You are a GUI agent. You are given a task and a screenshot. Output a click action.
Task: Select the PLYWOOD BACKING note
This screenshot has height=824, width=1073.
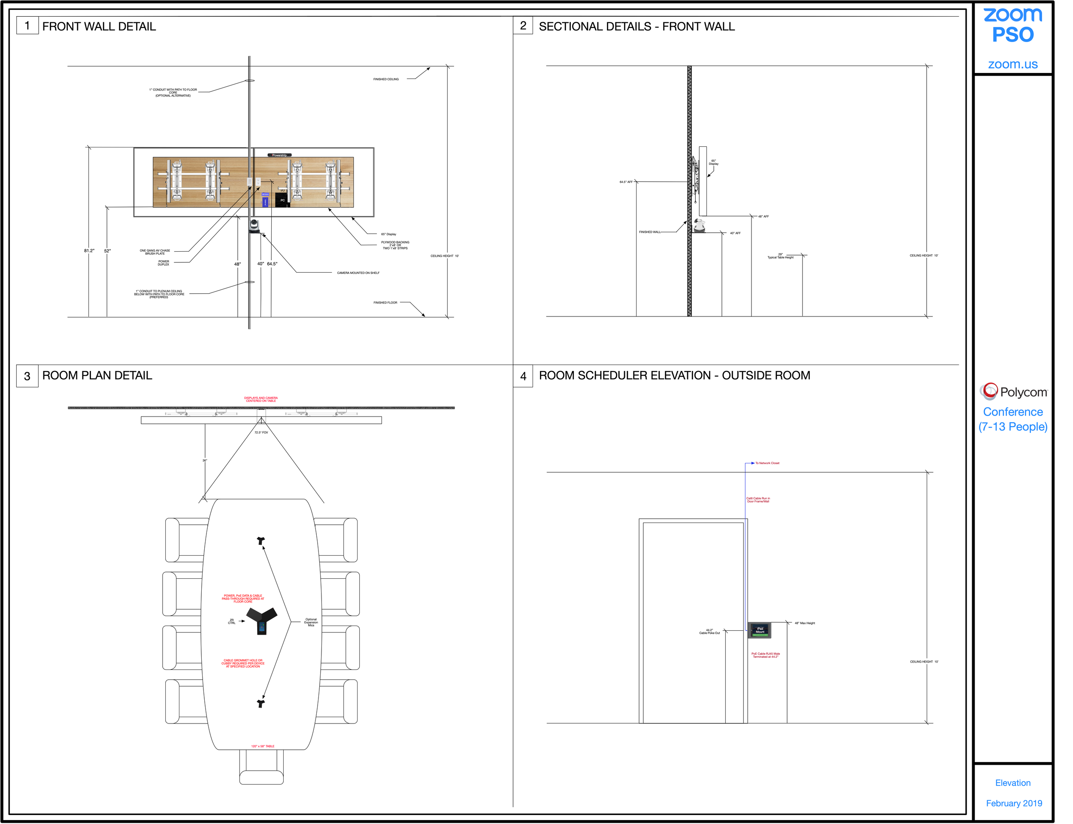tap(395, 245)
